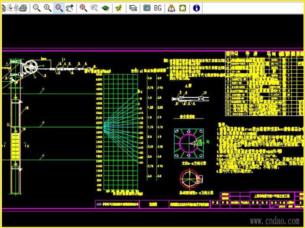Screen dimensions: 305x228
Task: Click the square base plate section drawing
Action: (189, 143)
